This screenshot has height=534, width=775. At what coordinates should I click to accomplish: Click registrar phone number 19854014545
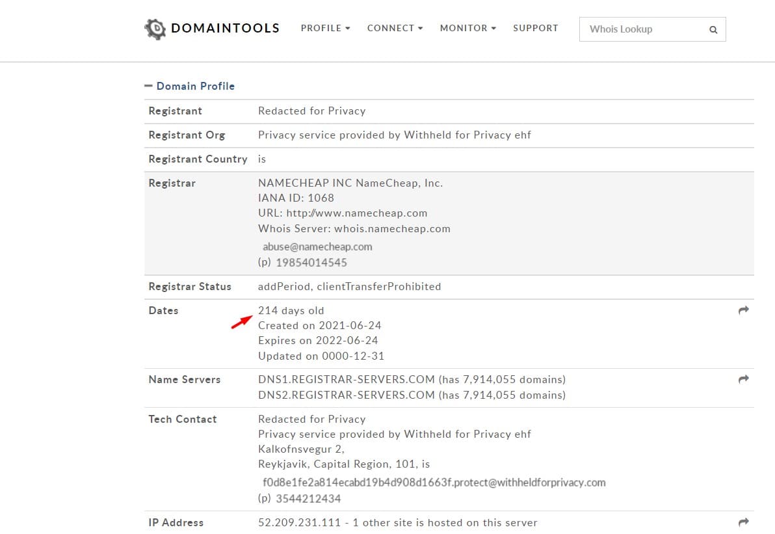[x=311, y=263]
